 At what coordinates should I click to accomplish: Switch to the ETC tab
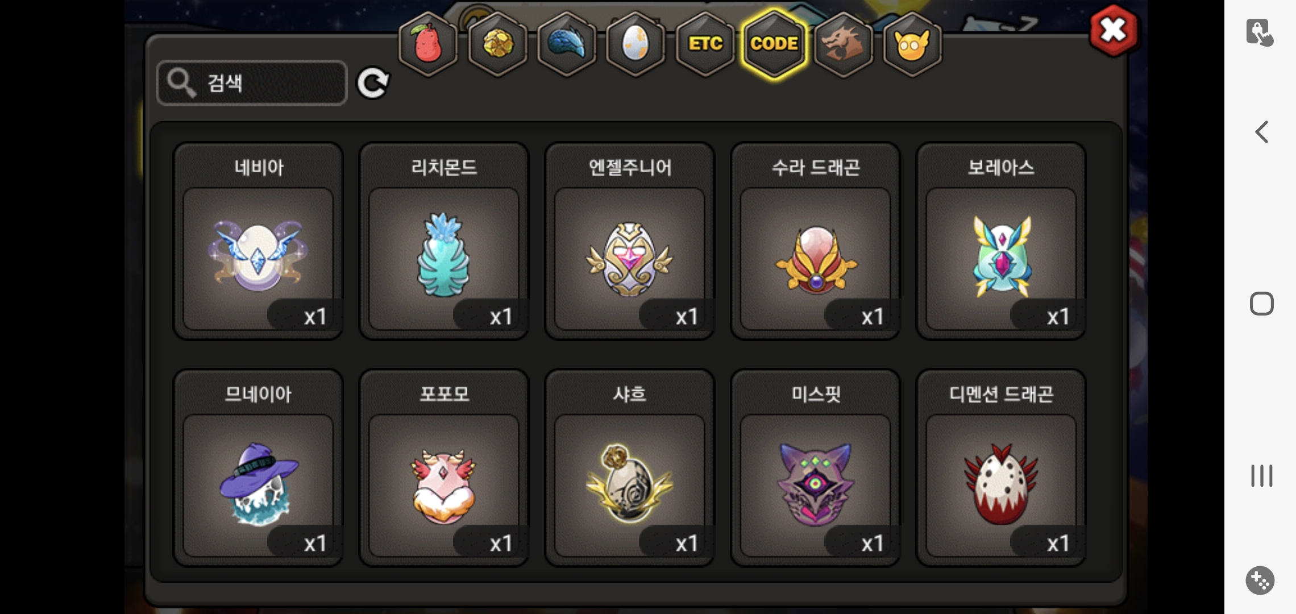tap(705, 44)
